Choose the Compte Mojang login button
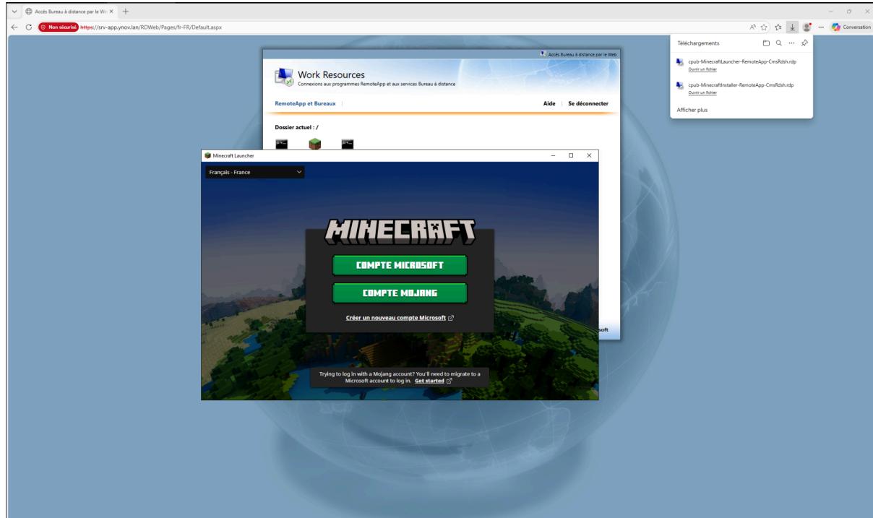 400,293
